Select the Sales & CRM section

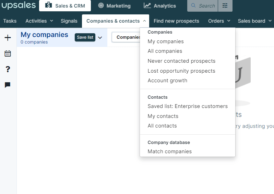65,5
